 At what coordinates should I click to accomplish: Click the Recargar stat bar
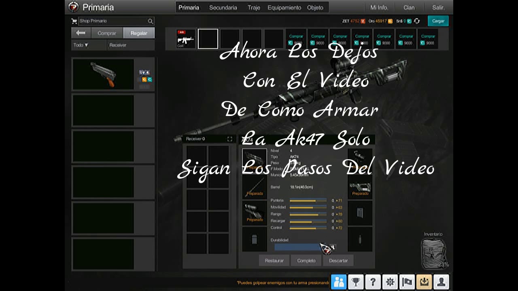click(x=308, y=221)
